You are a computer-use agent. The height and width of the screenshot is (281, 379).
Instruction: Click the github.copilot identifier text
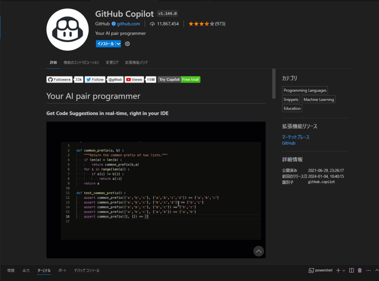(322, 182)
